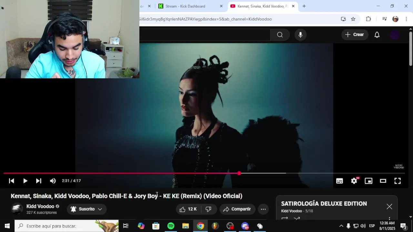The width and height of the screenshot is (413, 232).
Task: Install app icon in address bar
Action: [343, 19]
